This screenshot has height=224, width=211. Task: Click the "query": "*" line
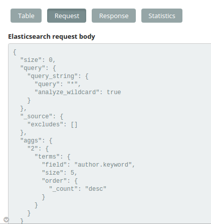point(58,84)
